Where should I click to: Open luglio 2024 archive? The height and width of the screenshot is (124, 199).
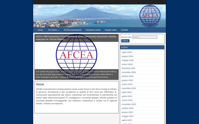127,92
